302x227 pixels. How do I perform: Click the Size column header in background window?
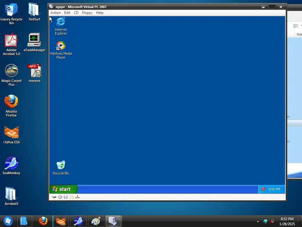click(299, 34)
